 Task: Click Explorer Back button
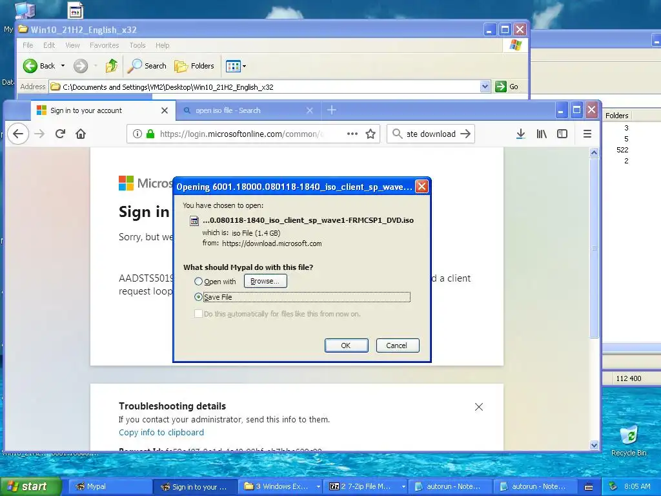[x=39, y=66]
